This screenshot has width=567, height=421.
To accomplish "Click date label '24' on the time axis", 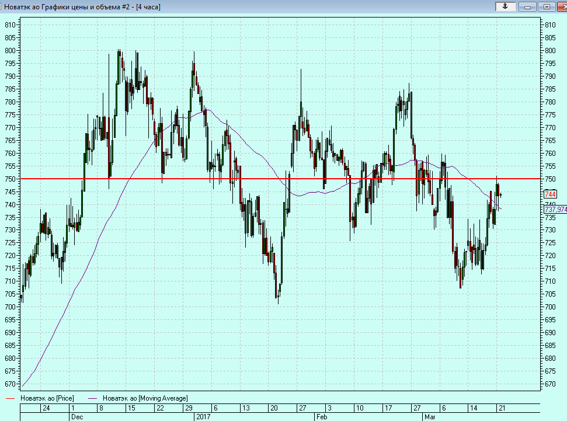I will click(46, 408).
